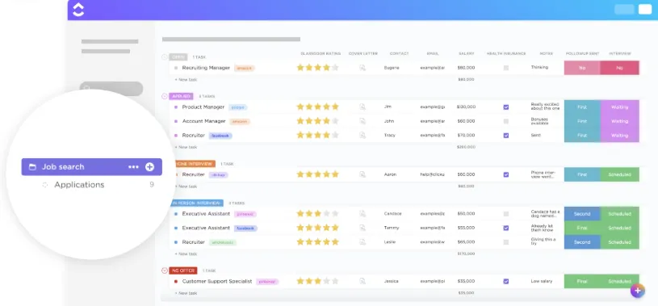Open Leslie's cover letter attachment icon
The image size is (658, 306).
[363, 242]
